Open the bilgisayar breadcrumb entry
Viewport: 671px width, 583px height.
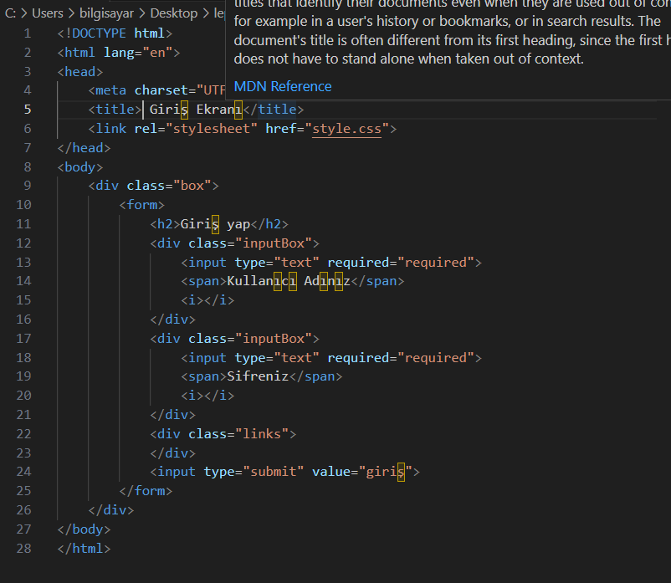[107, 13]
